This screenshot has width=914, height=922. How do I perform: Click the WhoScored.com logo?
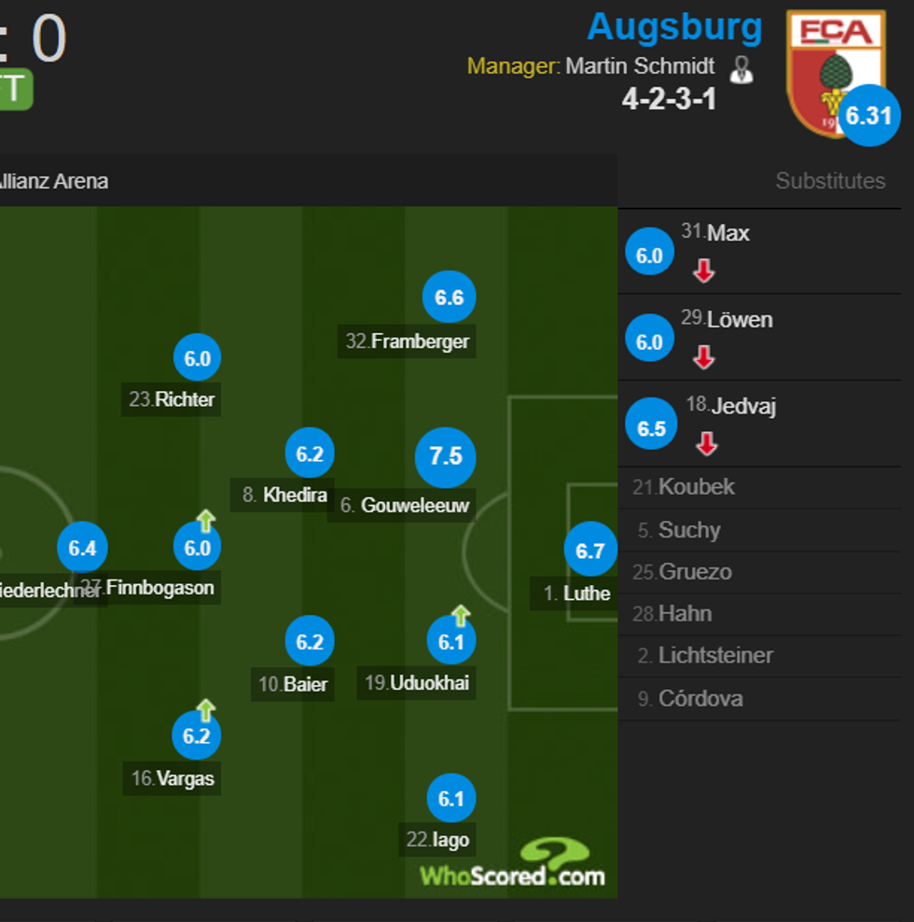(x=513, y=875)
